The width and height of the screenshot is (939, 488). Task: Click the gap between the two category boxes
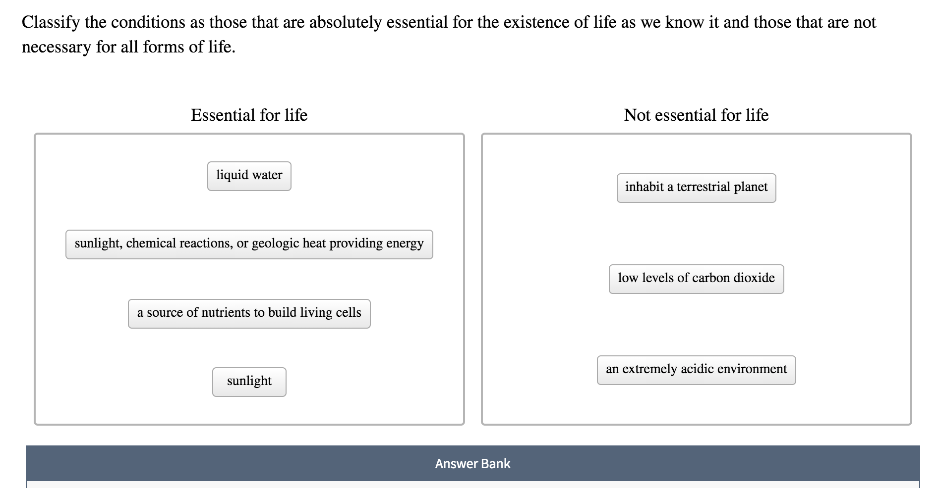click(472, 277)
